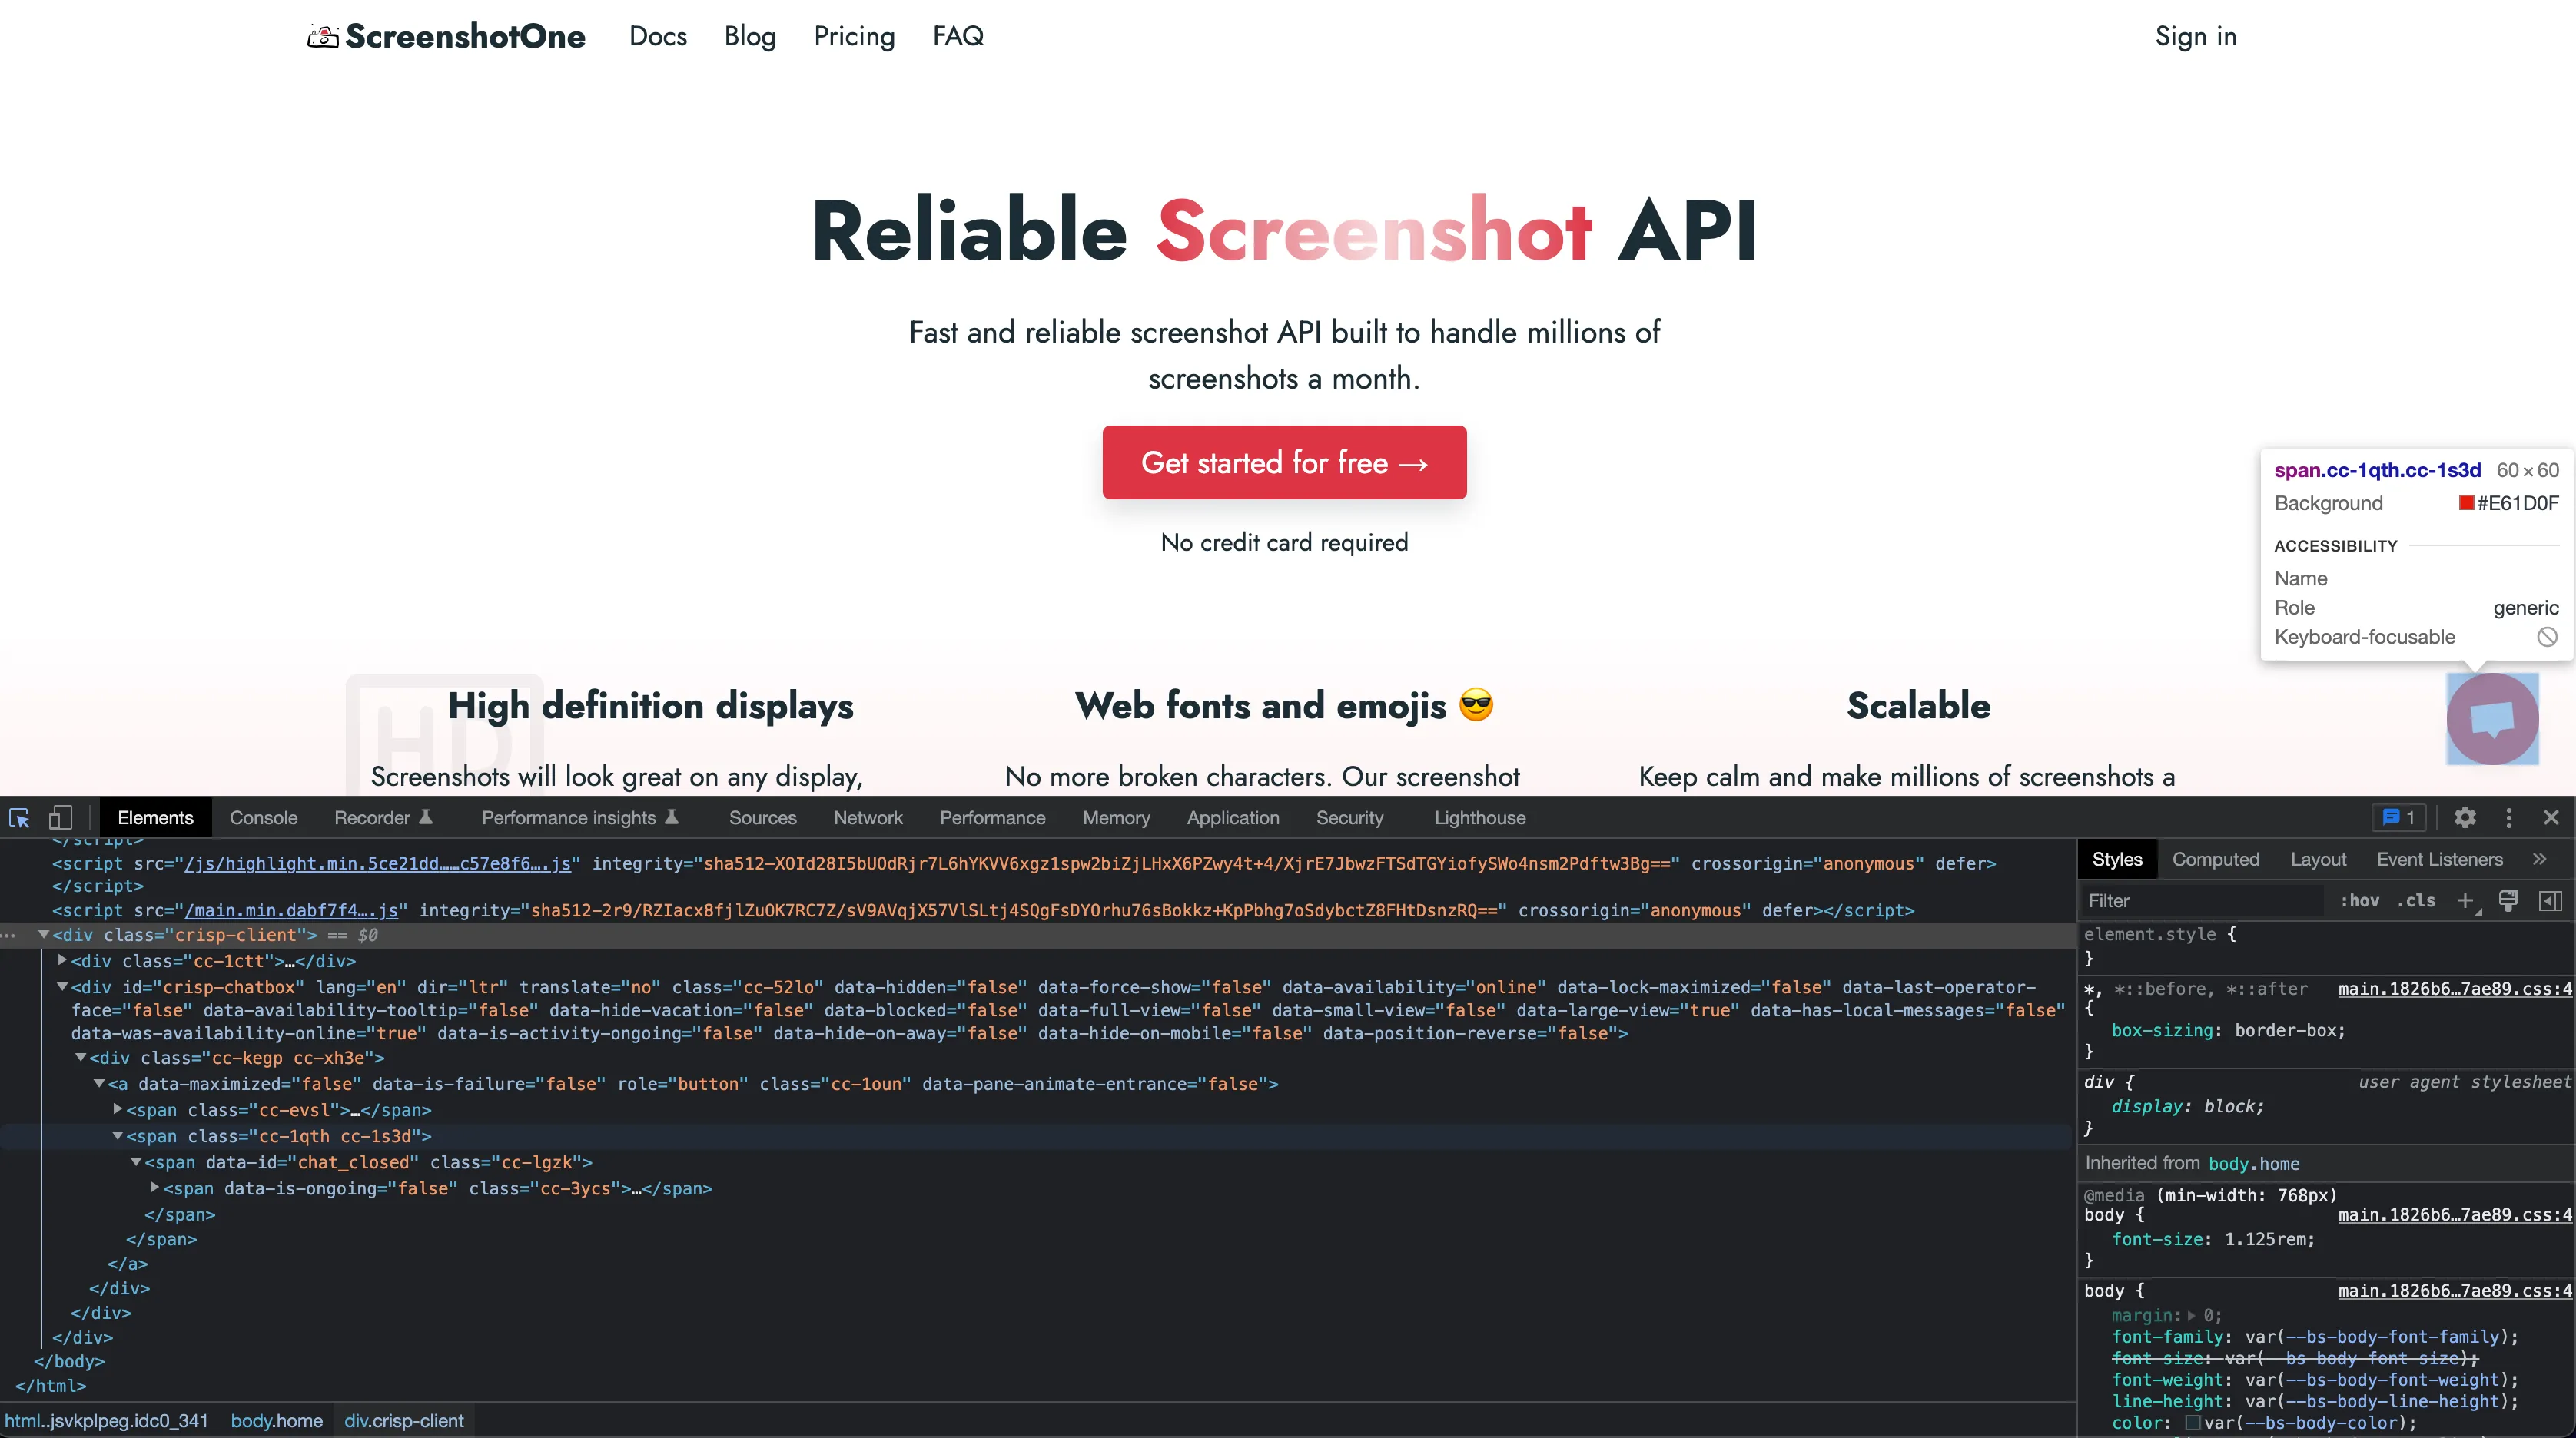Select the inspect element icon
2576x1438 pixels.
coord(19,817)
